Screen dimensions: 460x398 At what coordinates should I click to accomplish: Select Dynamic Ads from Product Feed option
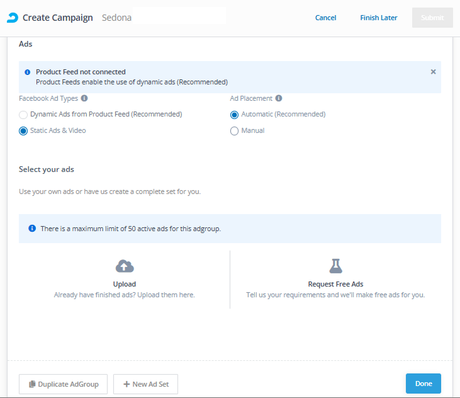pos(23,115)
